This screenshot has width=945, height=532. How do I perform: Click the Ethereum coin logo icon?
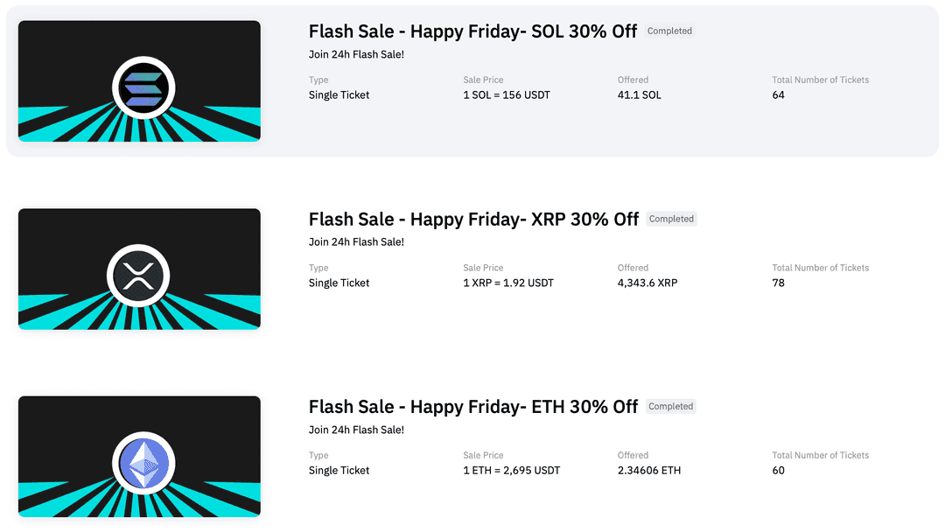point(144,464)
